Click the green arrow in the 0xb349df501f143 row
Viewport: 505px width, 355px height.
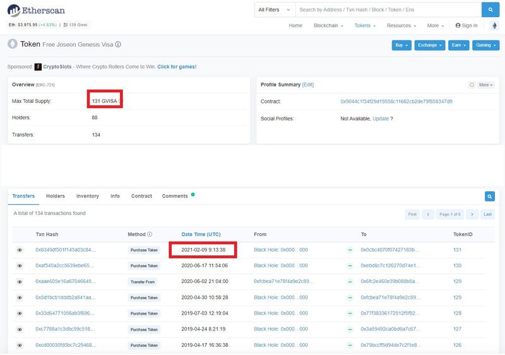[350, 250]
